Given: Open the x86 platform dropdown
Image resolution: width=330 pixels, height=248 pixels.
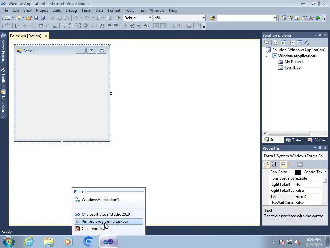Looking at the screenshot, I should point(204,18).
